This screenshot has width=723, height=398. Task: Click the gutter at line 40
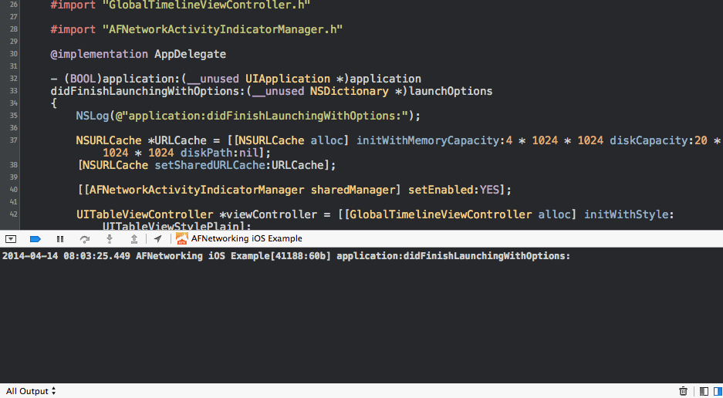point(14,190)
